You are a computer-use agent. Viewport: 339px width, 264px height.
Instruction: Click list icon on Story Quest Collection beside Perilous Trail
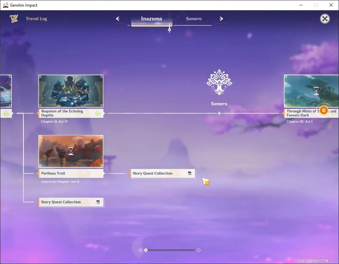[190, 173]
